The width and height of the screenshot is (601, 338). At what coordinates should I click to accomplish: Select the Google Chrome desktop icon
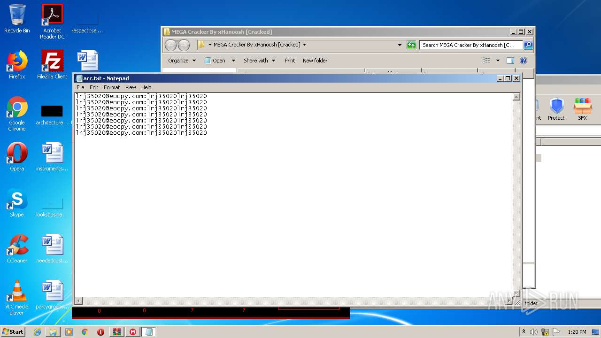click(17, 114)
